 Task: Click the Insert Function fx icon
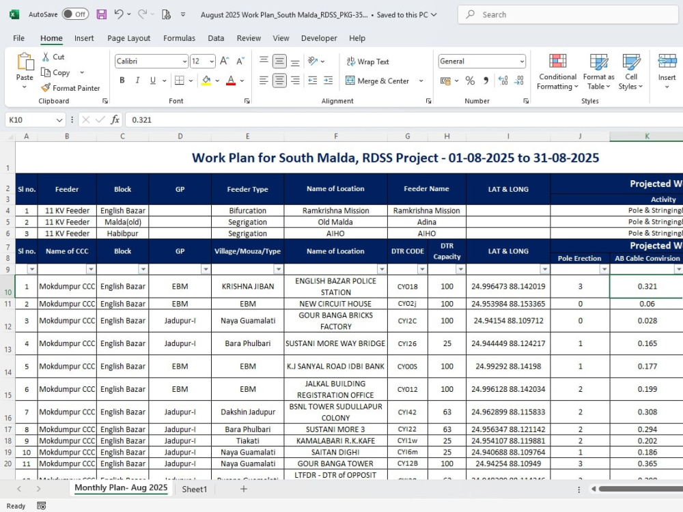click(115, 119)
